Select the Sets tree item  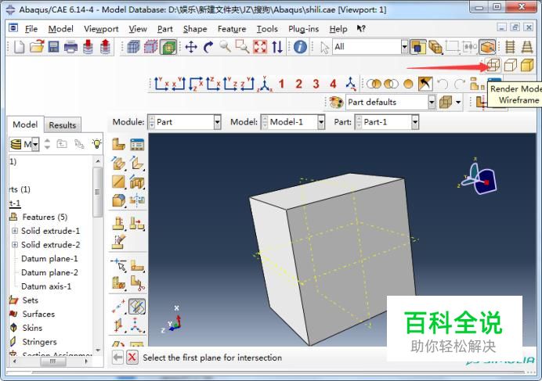[30, 300]
